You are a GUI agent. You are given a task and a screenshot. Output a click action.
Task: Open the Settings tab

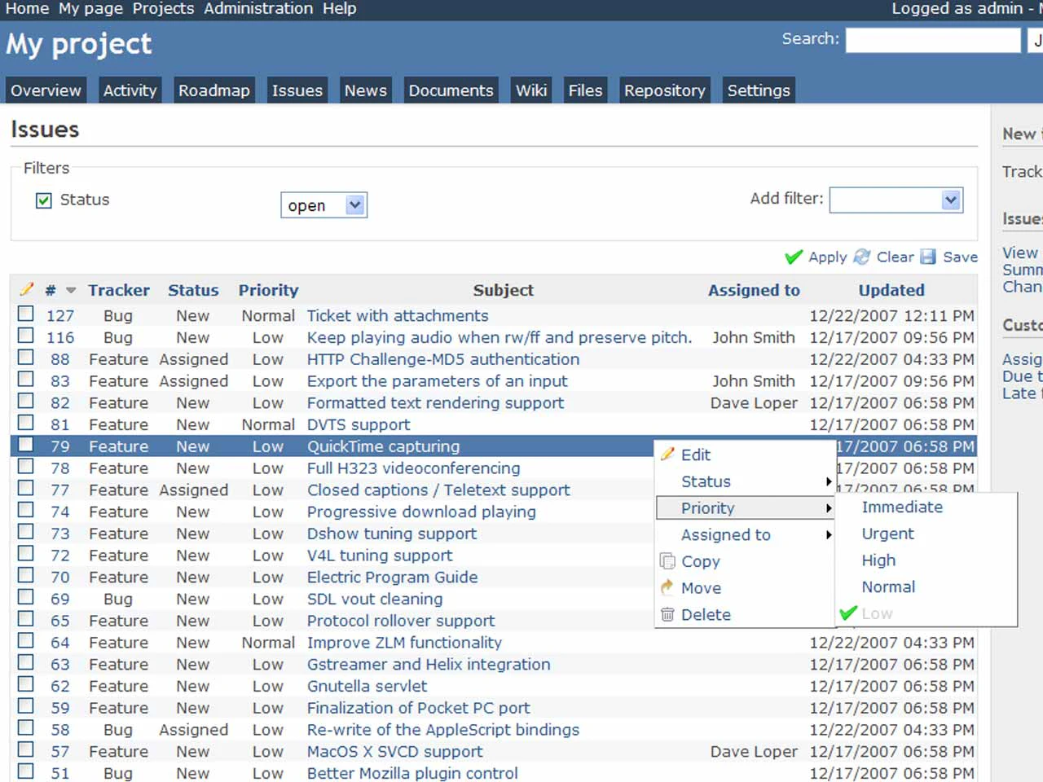[759, 90]
